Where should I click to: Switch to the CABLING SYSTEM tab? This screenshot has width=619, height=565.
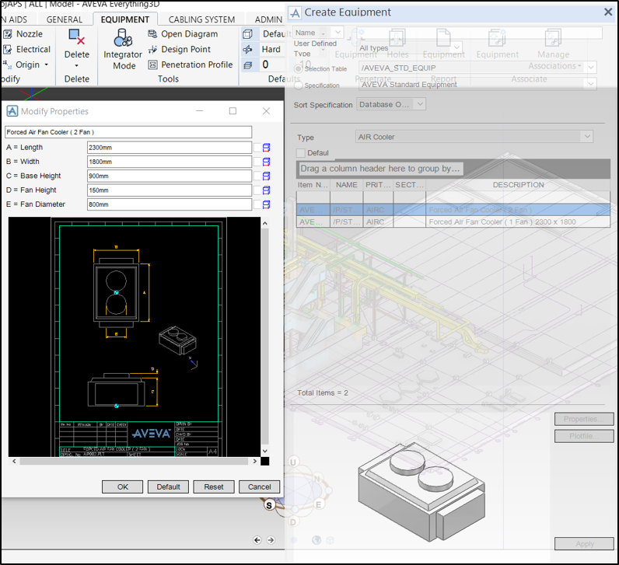(201, 19)
